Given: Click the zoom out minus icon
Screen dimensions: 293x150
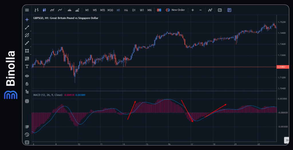Looking at the screenshot, I should (200, 10).
